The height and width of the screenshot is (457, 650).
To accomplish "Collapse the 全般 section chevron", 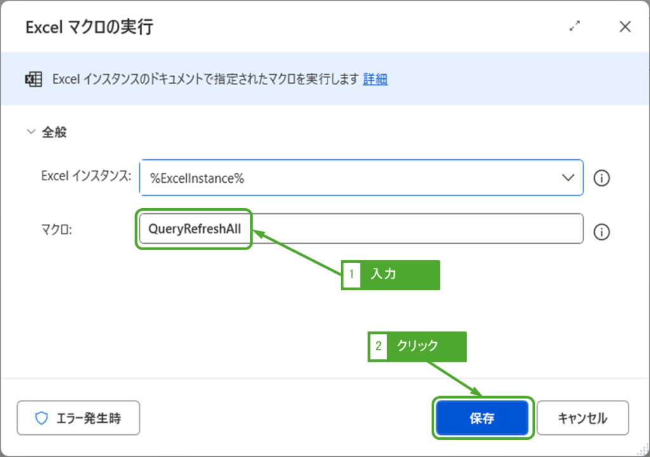I will click(30, 133).
